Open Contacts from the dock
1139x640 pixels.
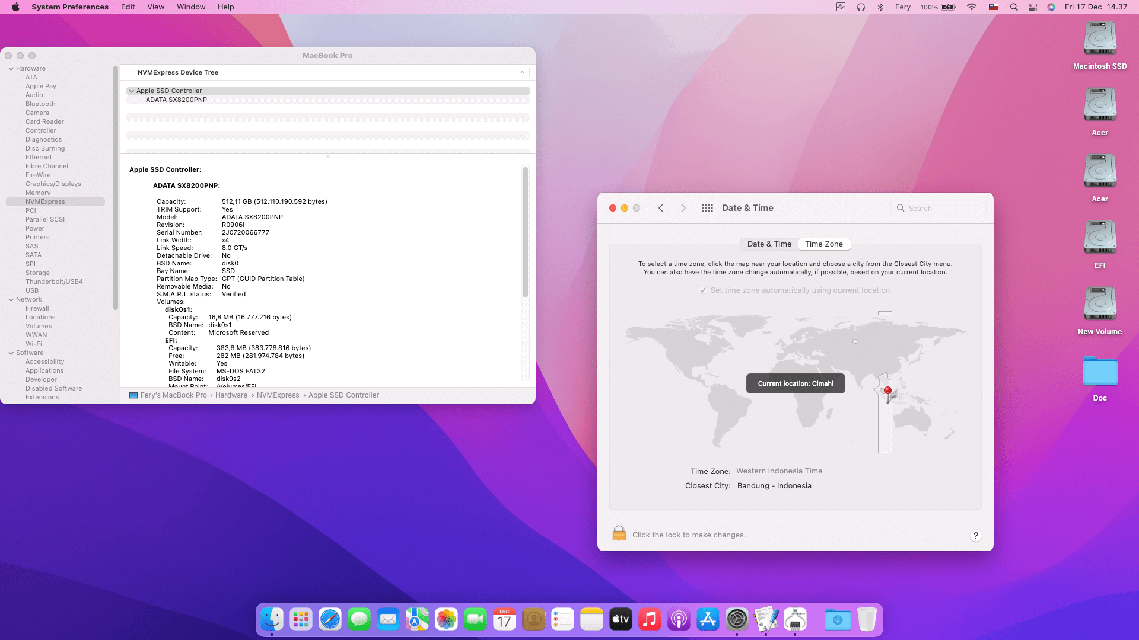(x=534, y=620)
